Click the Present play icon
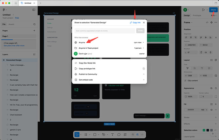The height and width of the screenshot is (140, 219). pyautogui.click(x=203, y=10)
